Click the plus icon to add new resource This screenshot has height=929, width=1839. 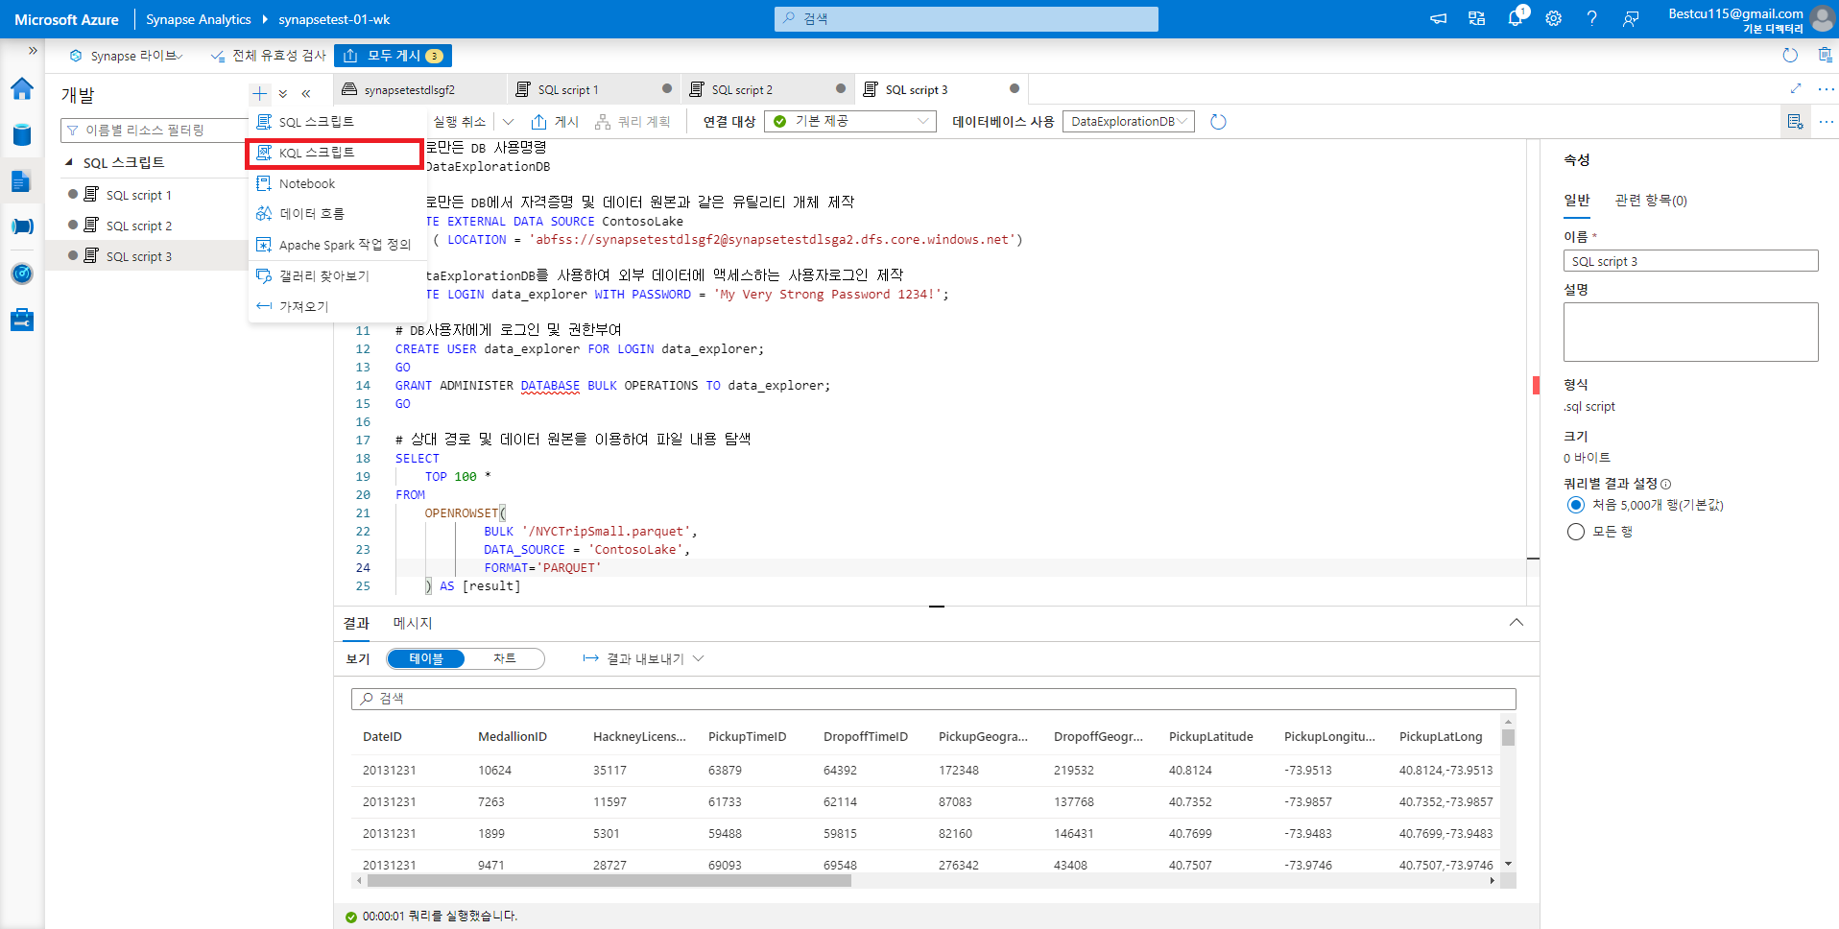[x=259, y=94]
